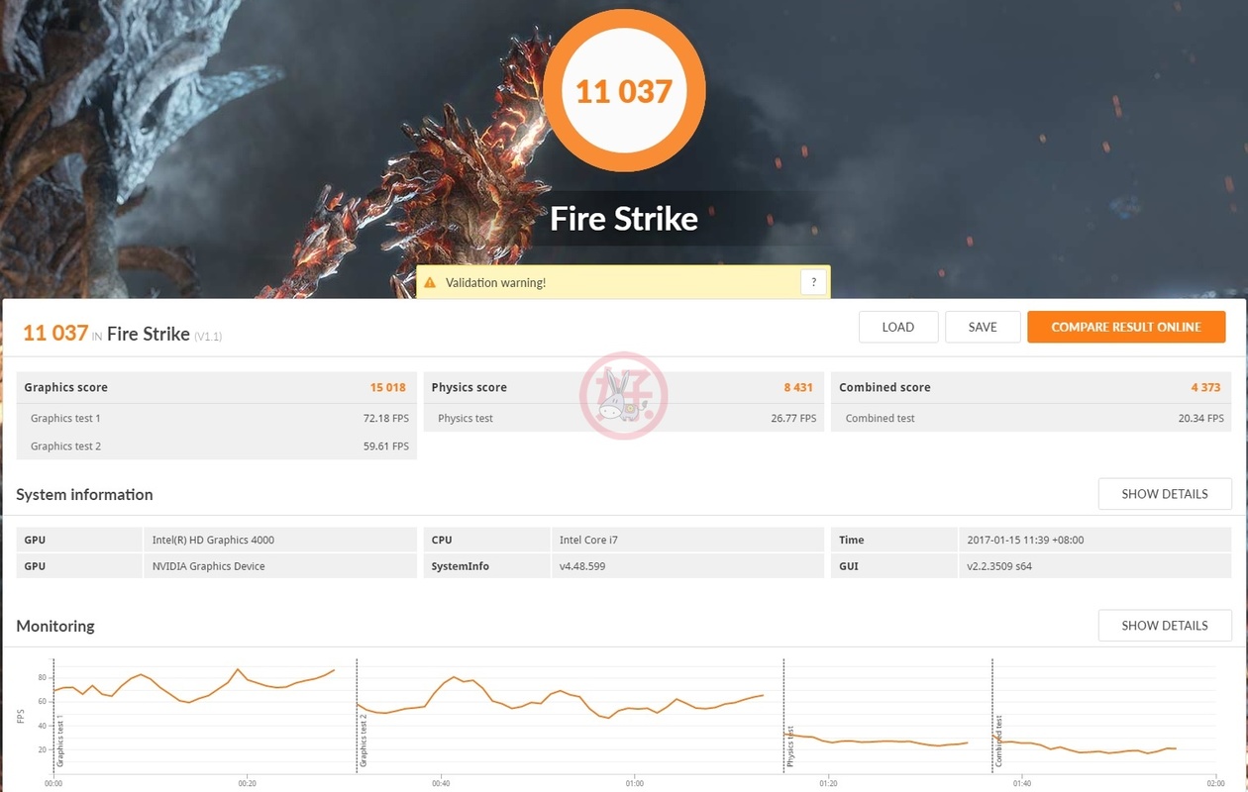Click Graphics test 1 marker in chart
1248x792 pixels.
click(x=60, y=740)
